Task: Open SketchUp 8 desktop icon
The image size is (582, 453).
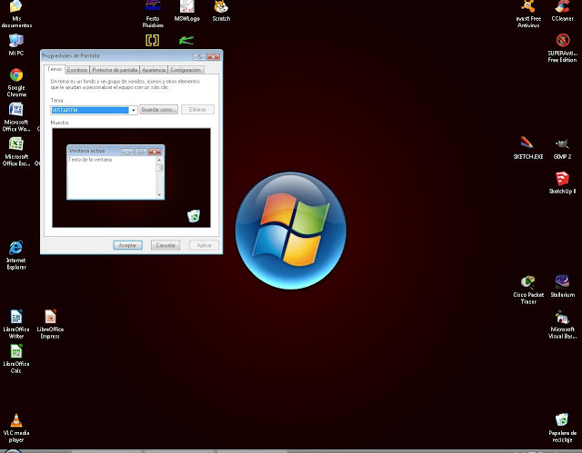Action: [562, 182]
